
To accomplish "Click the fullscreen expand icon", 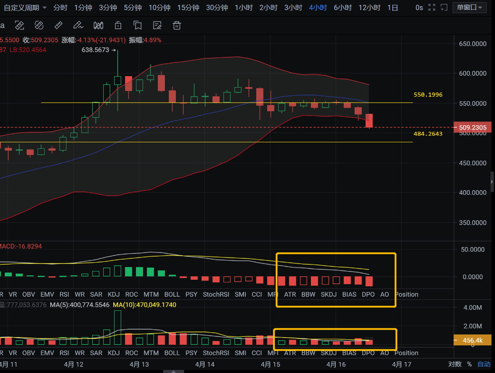I will pos(432,7).
